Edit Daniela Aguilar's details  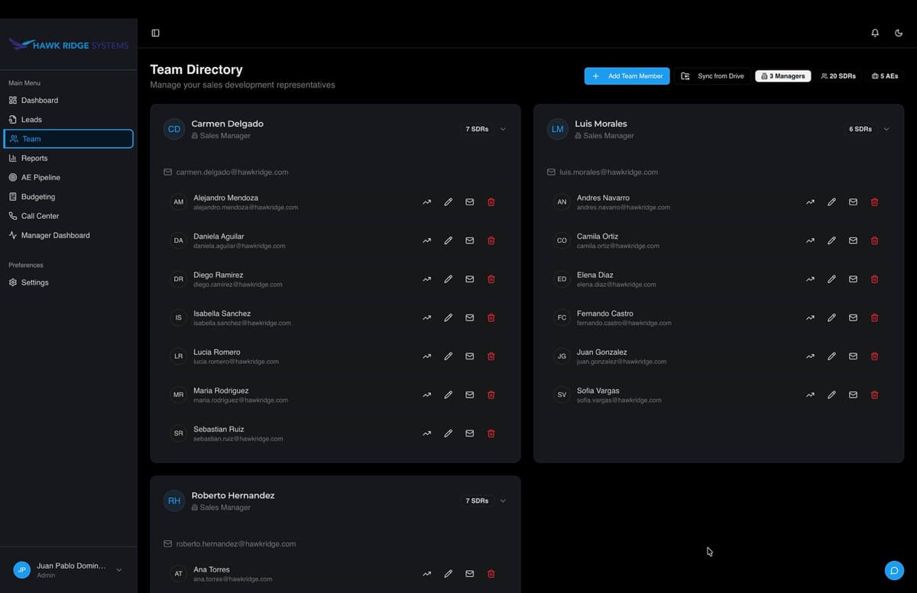448,240
